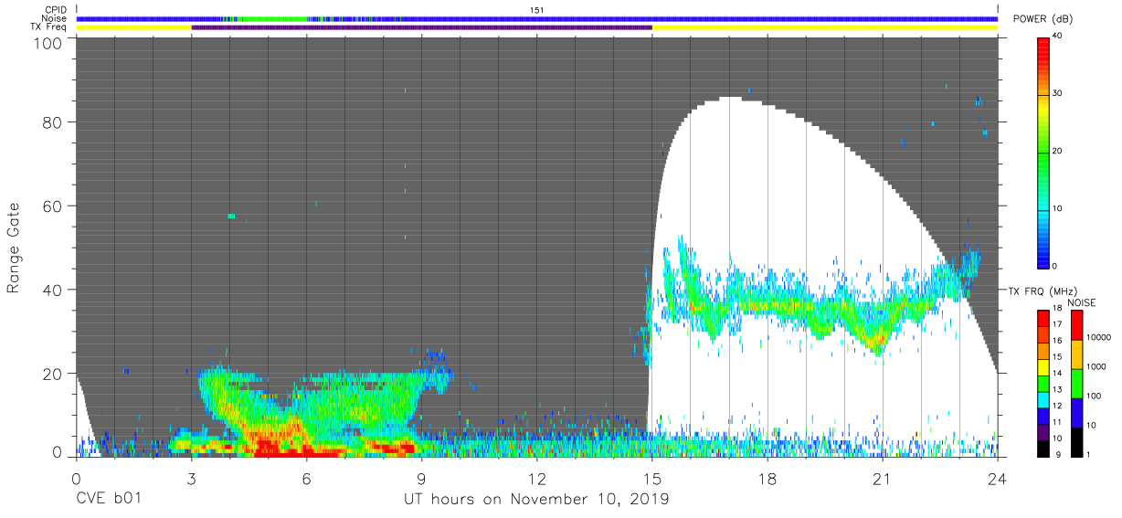Click the purple segment of TX Freq bar
Screen dimensions: 1122x518
422,27
